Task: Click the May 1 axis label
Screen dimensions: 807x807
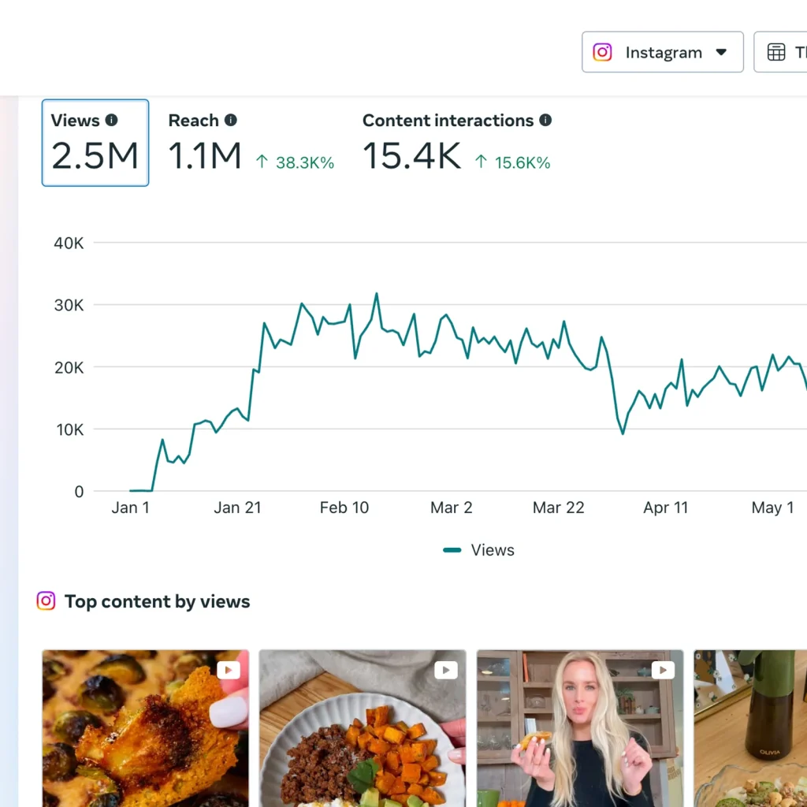Action: pos(772,508)
